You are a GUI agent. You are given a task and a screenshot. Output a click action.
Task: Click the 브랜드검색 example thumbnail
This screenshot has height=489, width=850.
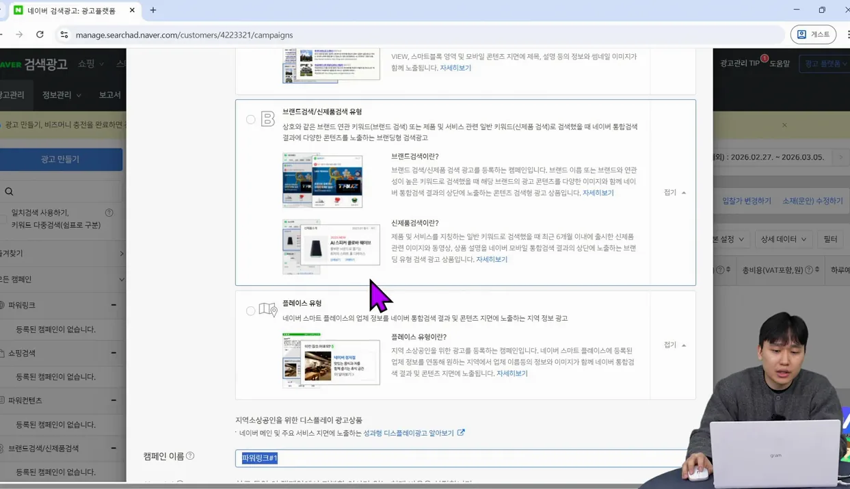(322, 180)
